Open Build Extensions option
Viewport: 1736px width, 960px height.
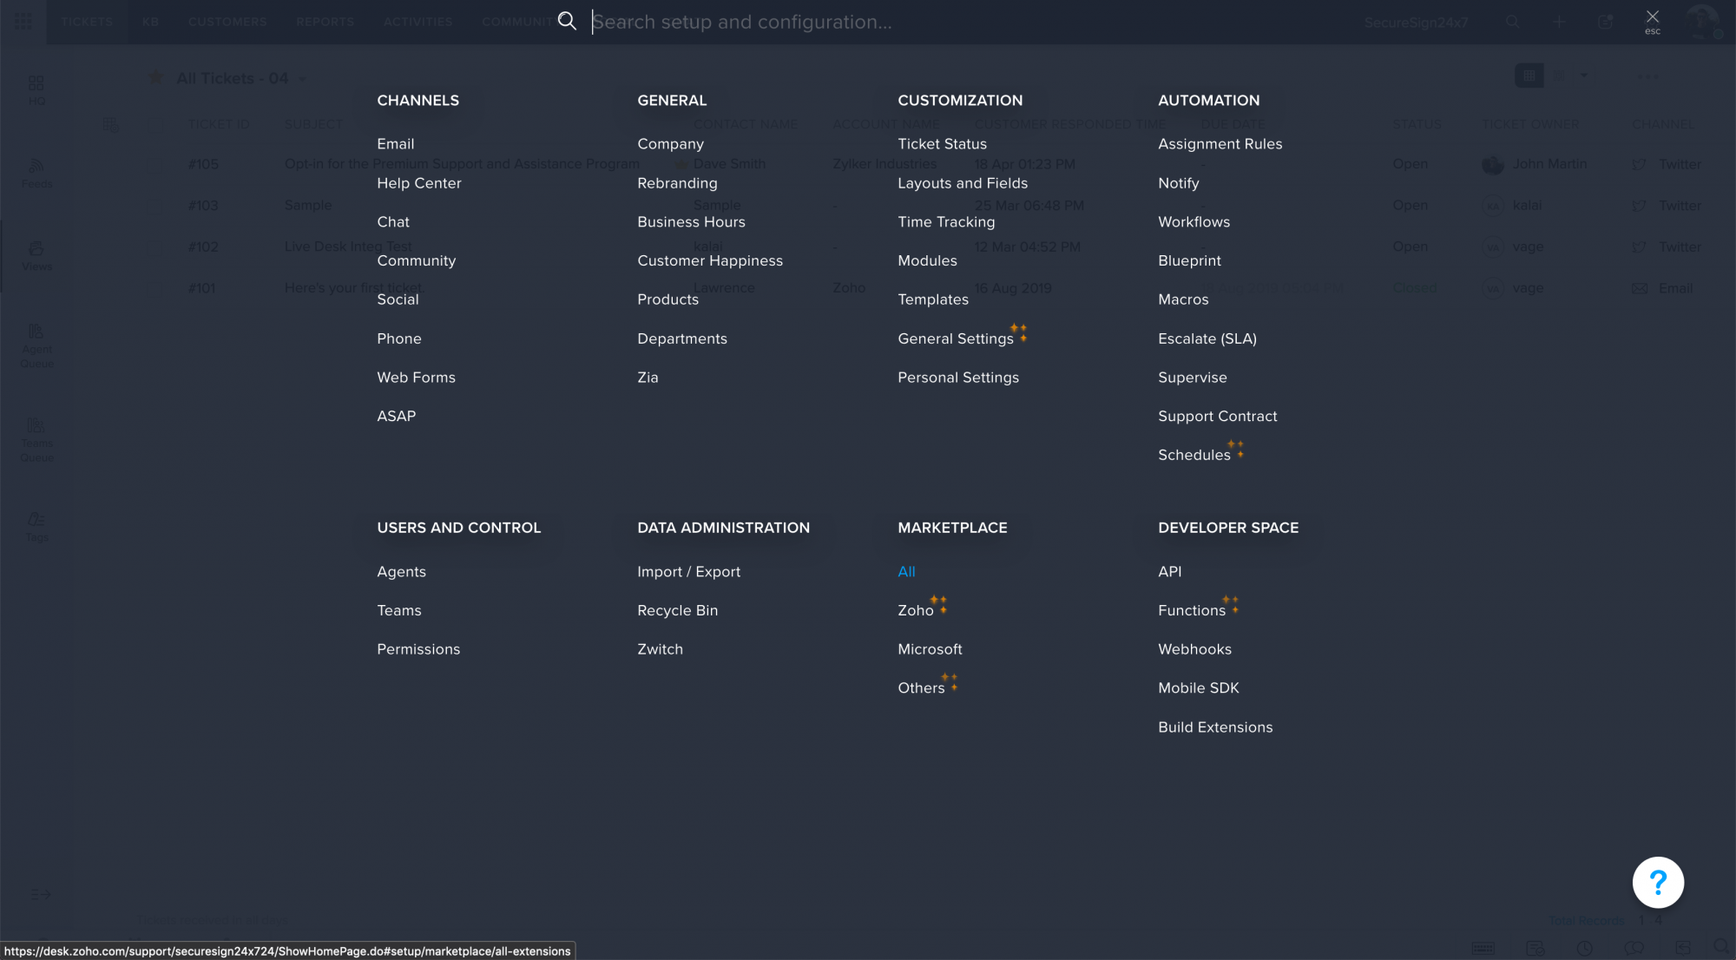pyautogui.click(x=1214, y=727)
